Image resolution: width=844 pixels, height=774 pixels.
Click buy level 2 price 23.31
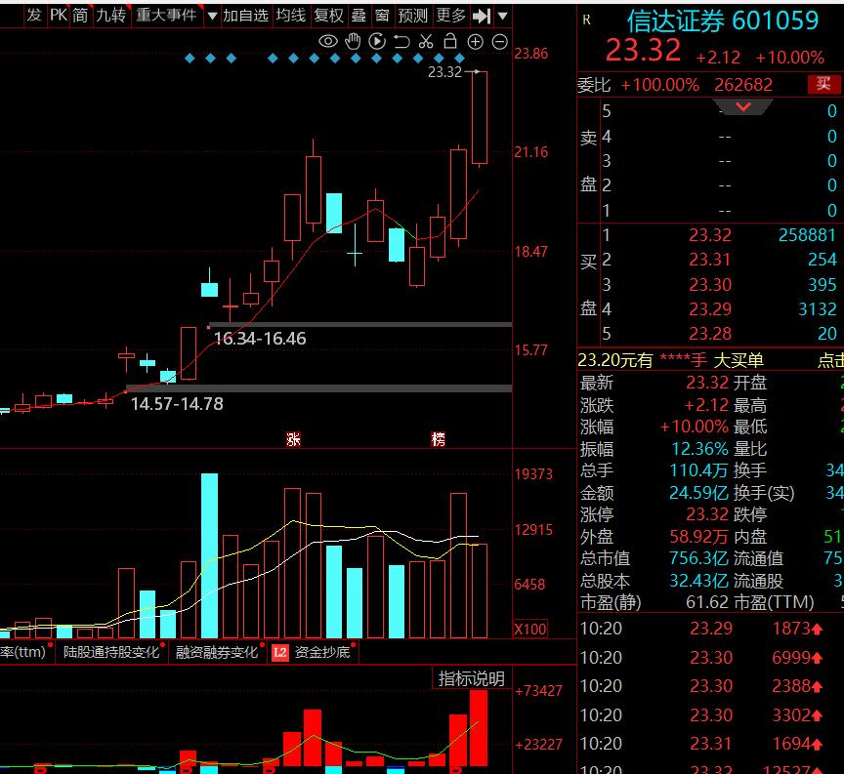pos(710,260)
